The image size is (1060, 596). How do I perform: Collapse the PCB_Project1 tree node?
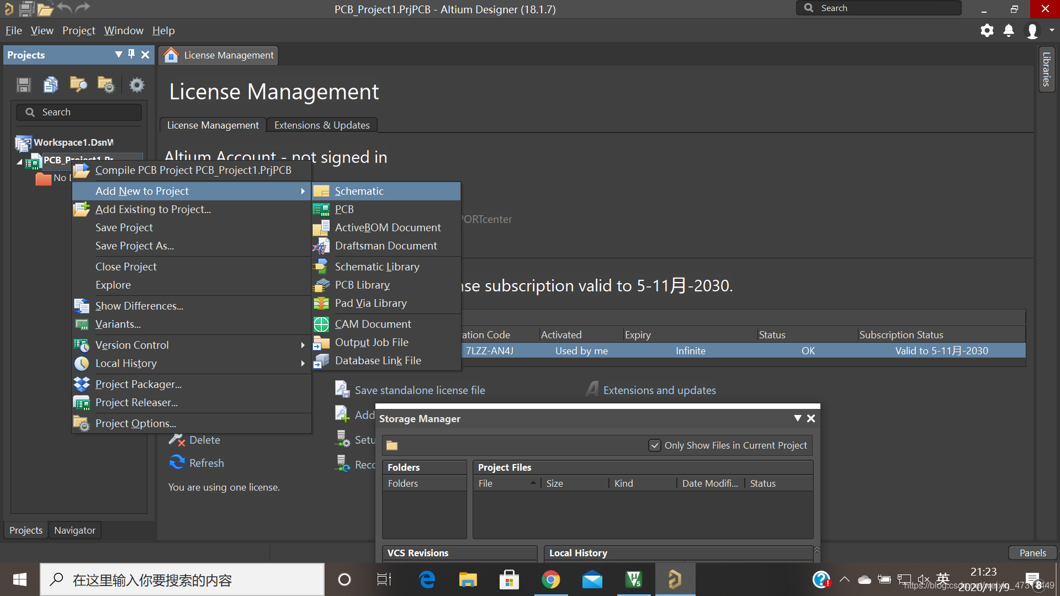(19, 162)
